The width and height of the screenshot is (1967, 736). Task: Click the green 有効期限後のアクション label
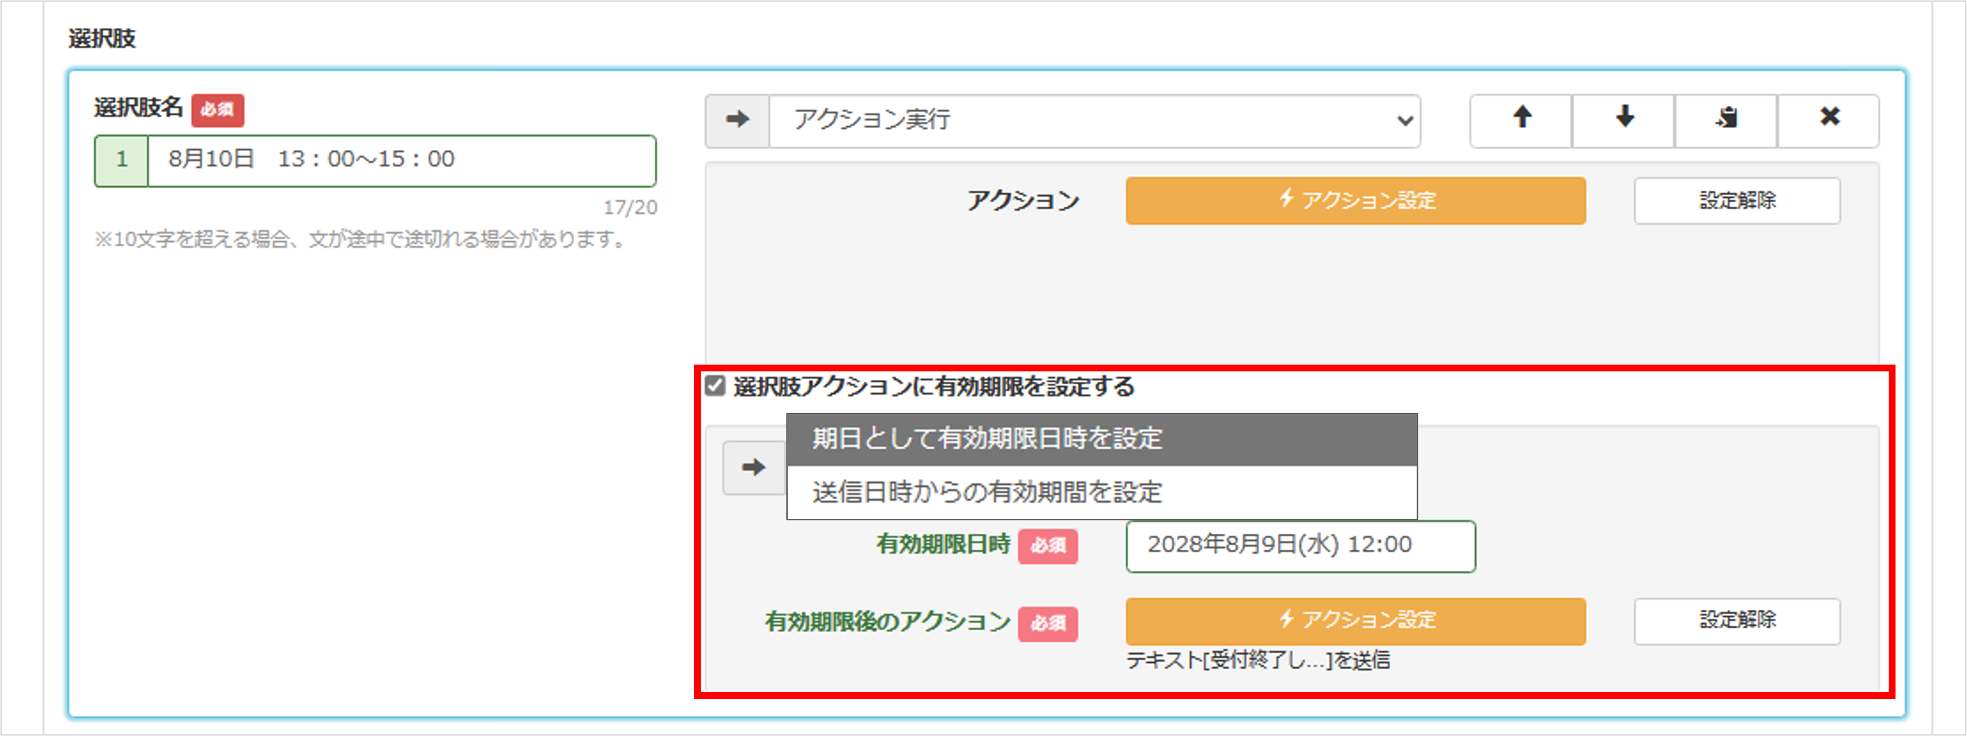(x=887, y=621)
